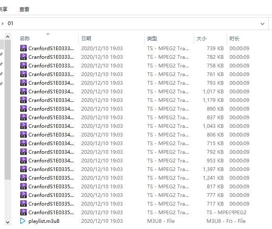Viewport: 272px width, 229px height.
Task: Click the date cell of playlist.m3u8
Action: 102,221
